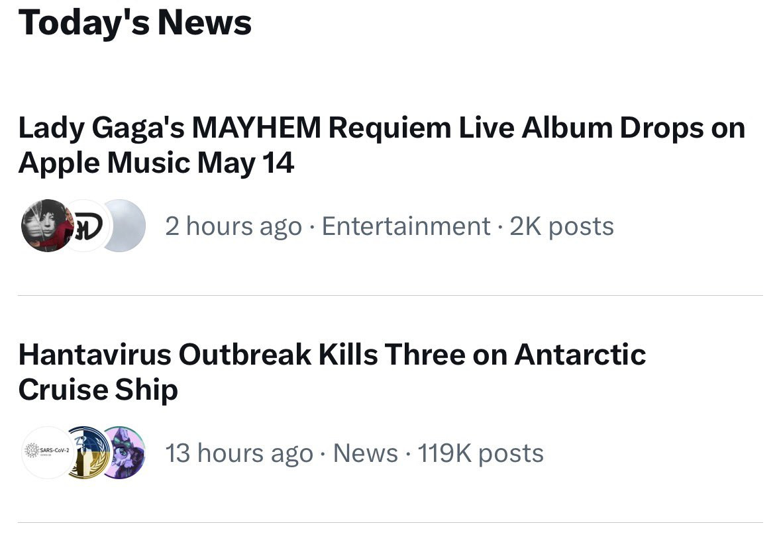Click the word MAYHEM in first headline
The height and width of the screenshot is (542, 781).
256,128
